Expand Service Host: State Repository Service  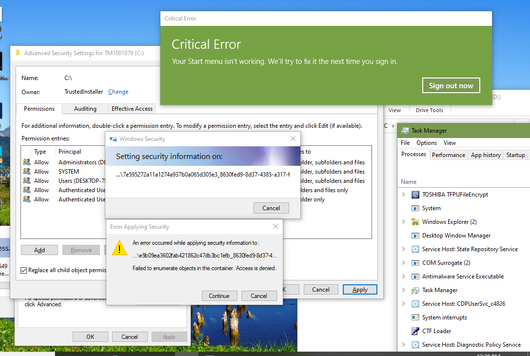(x=403, y=249)
